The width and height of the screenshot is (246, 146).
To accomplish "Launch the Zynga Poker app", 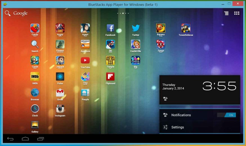I will coord(161,44).
